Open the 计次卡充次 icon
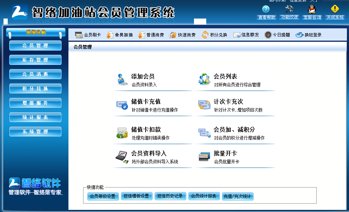Viewport: 349px width, 212px height. 204,105
